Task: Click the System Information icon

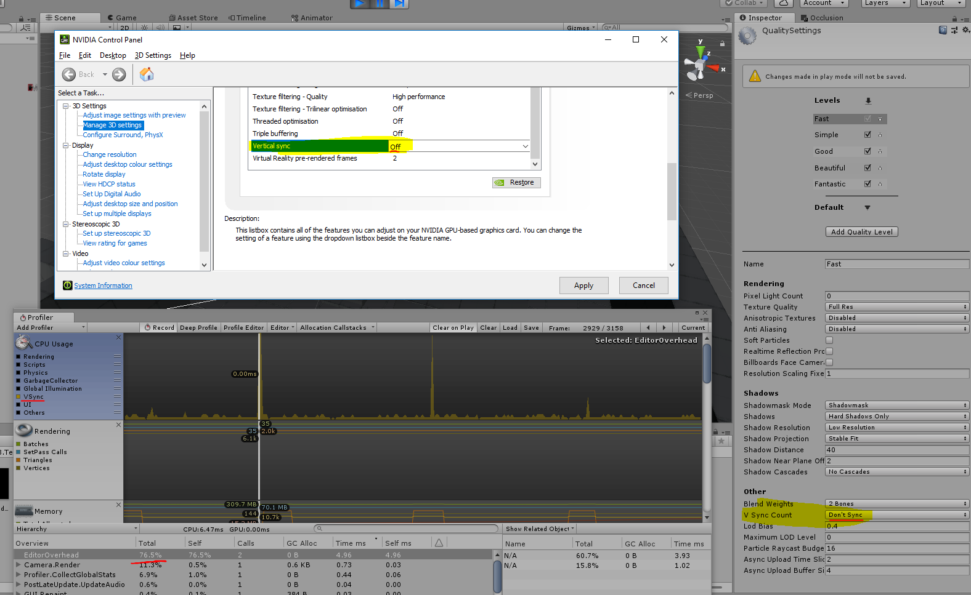Action: click(x=67, y=286)
